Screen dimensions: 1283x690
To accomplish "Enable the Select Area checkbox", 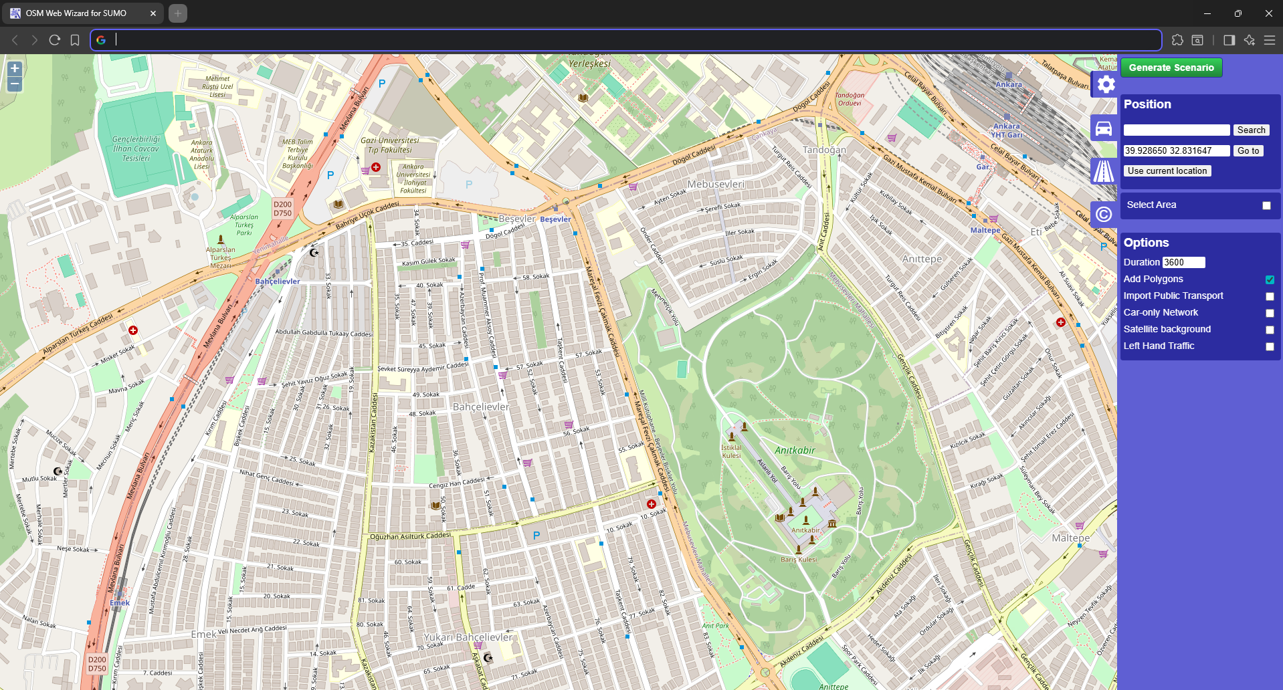I will [1266, 206].
